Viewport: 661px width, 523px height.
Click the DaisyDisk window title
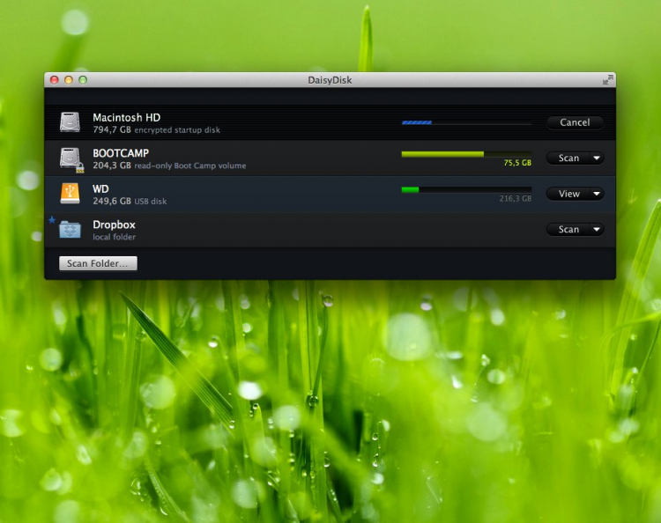point(330,80)
